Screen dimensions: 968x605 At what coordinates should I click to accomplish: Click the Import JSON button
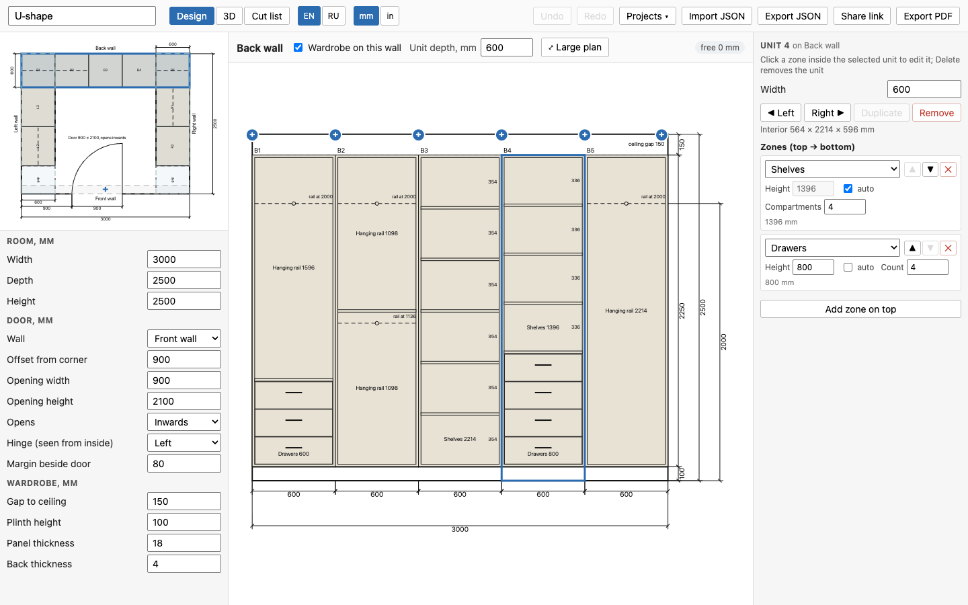(x=717, y=16)
